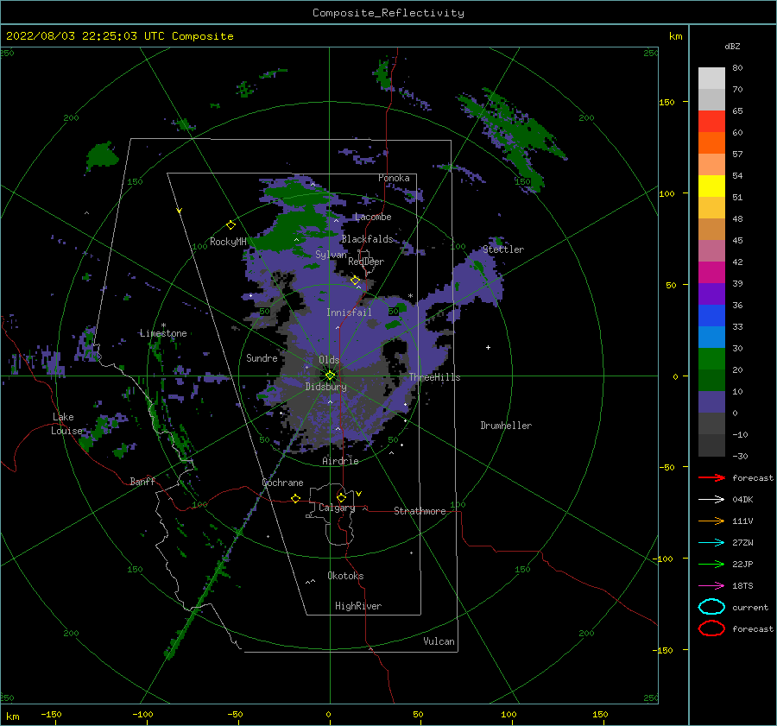Click the HighRiver label
The image size is (777, 726).
[x=358, y=606]
